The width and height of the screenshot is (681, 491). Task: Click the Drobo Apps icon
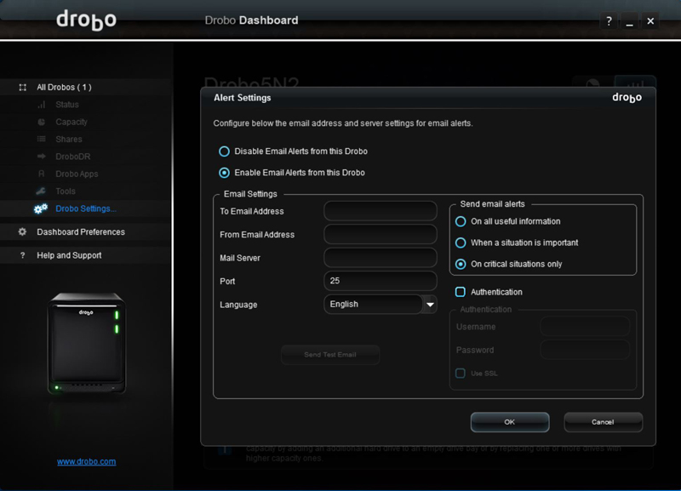pos(41,174)
